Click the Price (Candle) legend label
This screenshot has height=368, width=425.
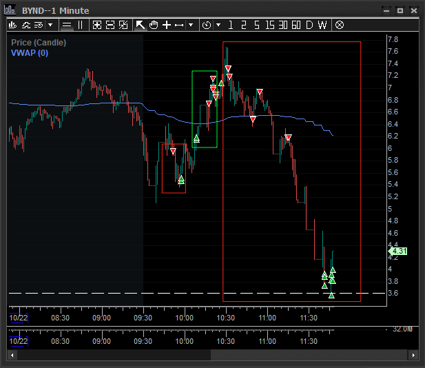tap(39, 43)
